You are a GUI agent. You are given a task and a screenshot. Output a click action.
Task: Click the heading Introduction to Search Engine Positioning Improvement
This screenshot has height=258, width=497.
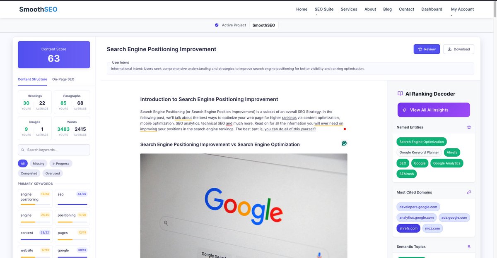(x=209, y=99)
